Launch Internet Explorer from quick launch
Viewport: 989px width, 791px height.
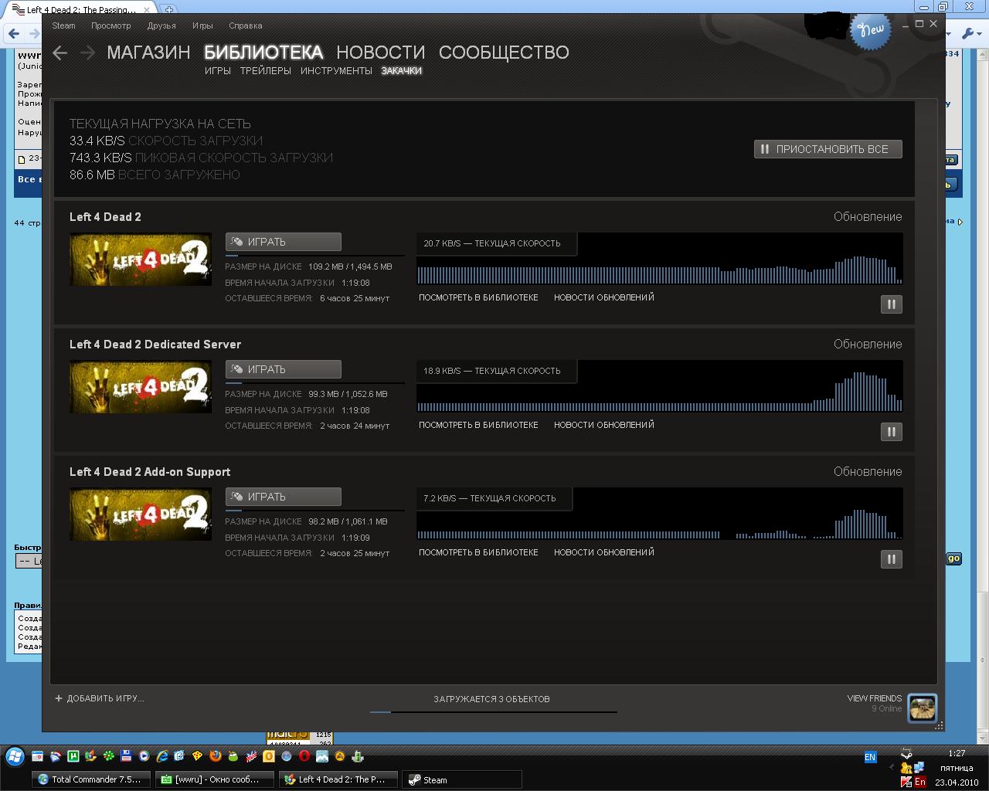162,756
